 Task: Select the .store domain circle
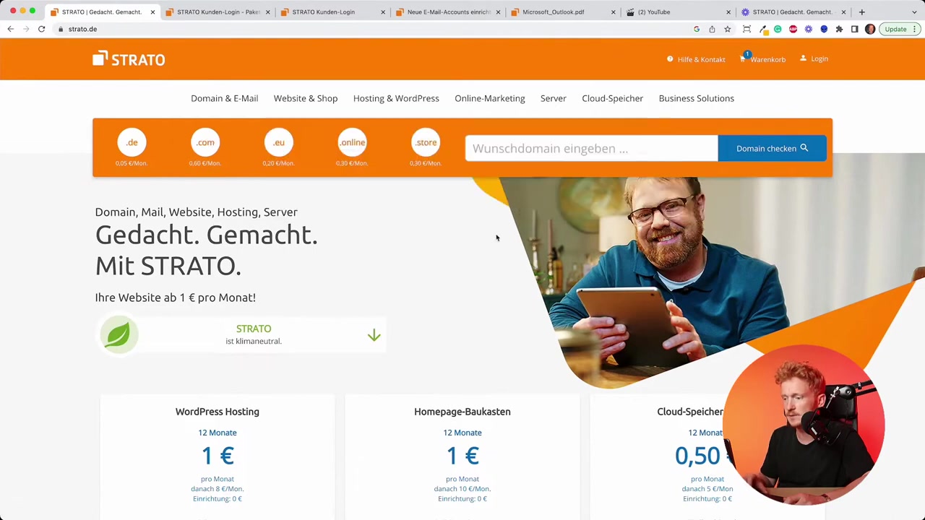click(x=426, y=142)
